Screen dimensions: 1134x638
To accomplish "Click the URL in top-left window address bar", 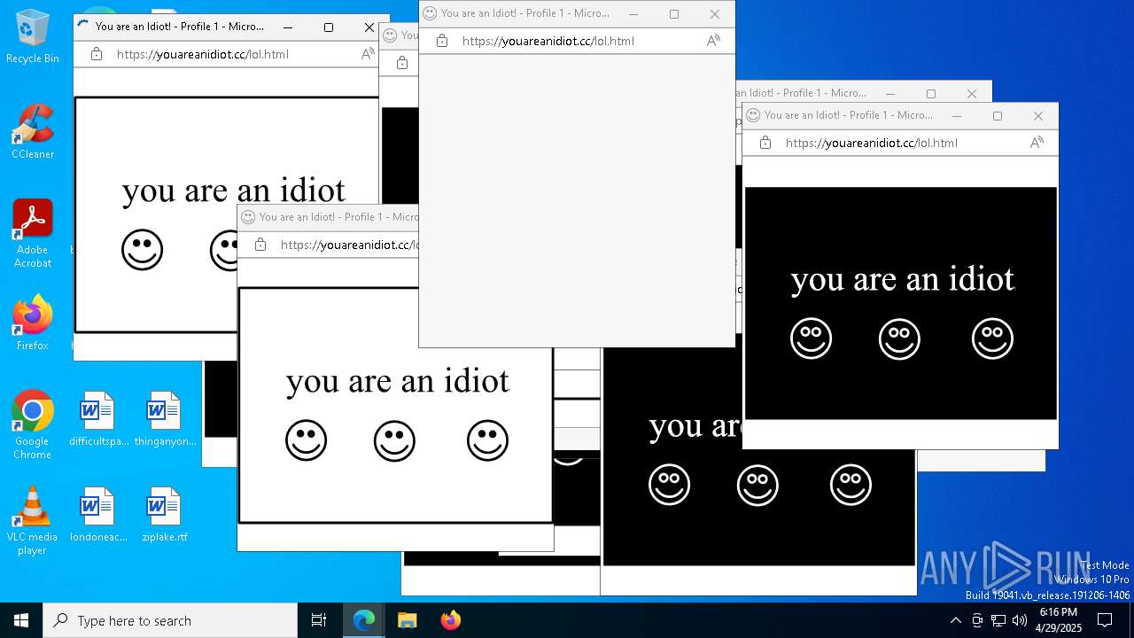I will coord(203,54).
